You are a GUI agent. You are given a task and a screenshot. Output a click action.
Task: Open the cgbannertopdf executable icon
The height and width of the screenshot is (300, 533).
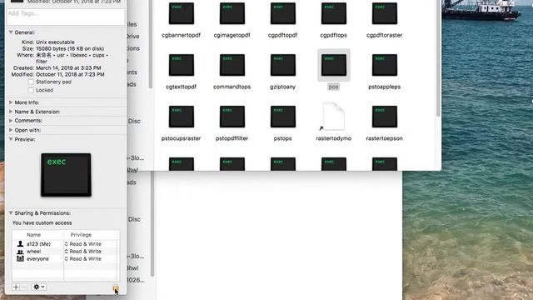pos(182,13)
